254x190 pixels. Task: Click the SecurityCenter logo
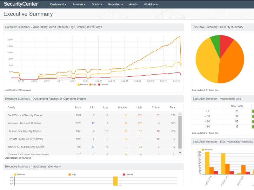point(21,4)
